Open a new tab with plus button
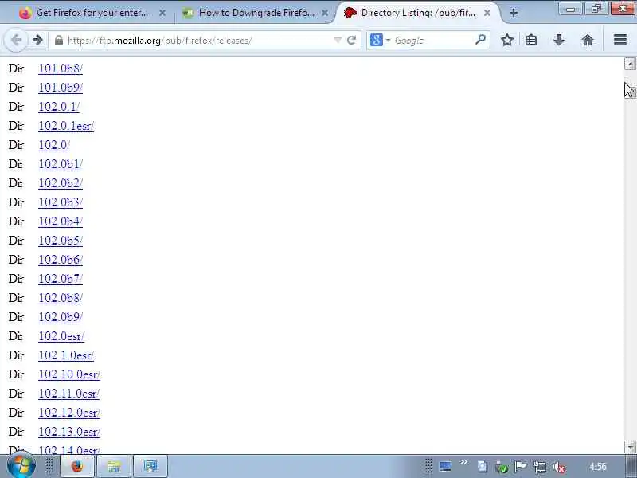This screenshot has height=478, width=637. [514, 13]
